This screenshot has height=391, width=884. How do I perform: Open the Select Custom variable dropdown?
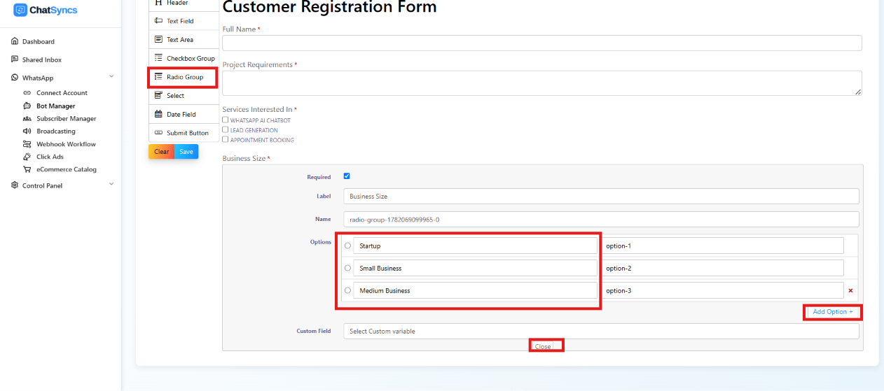(x=601, y=331)
